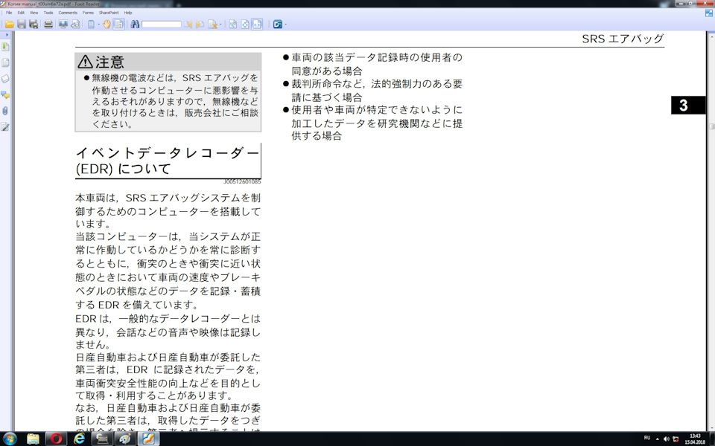715x446 pixels.
Task: Open the Tools menu
Action: coord(48,13)
